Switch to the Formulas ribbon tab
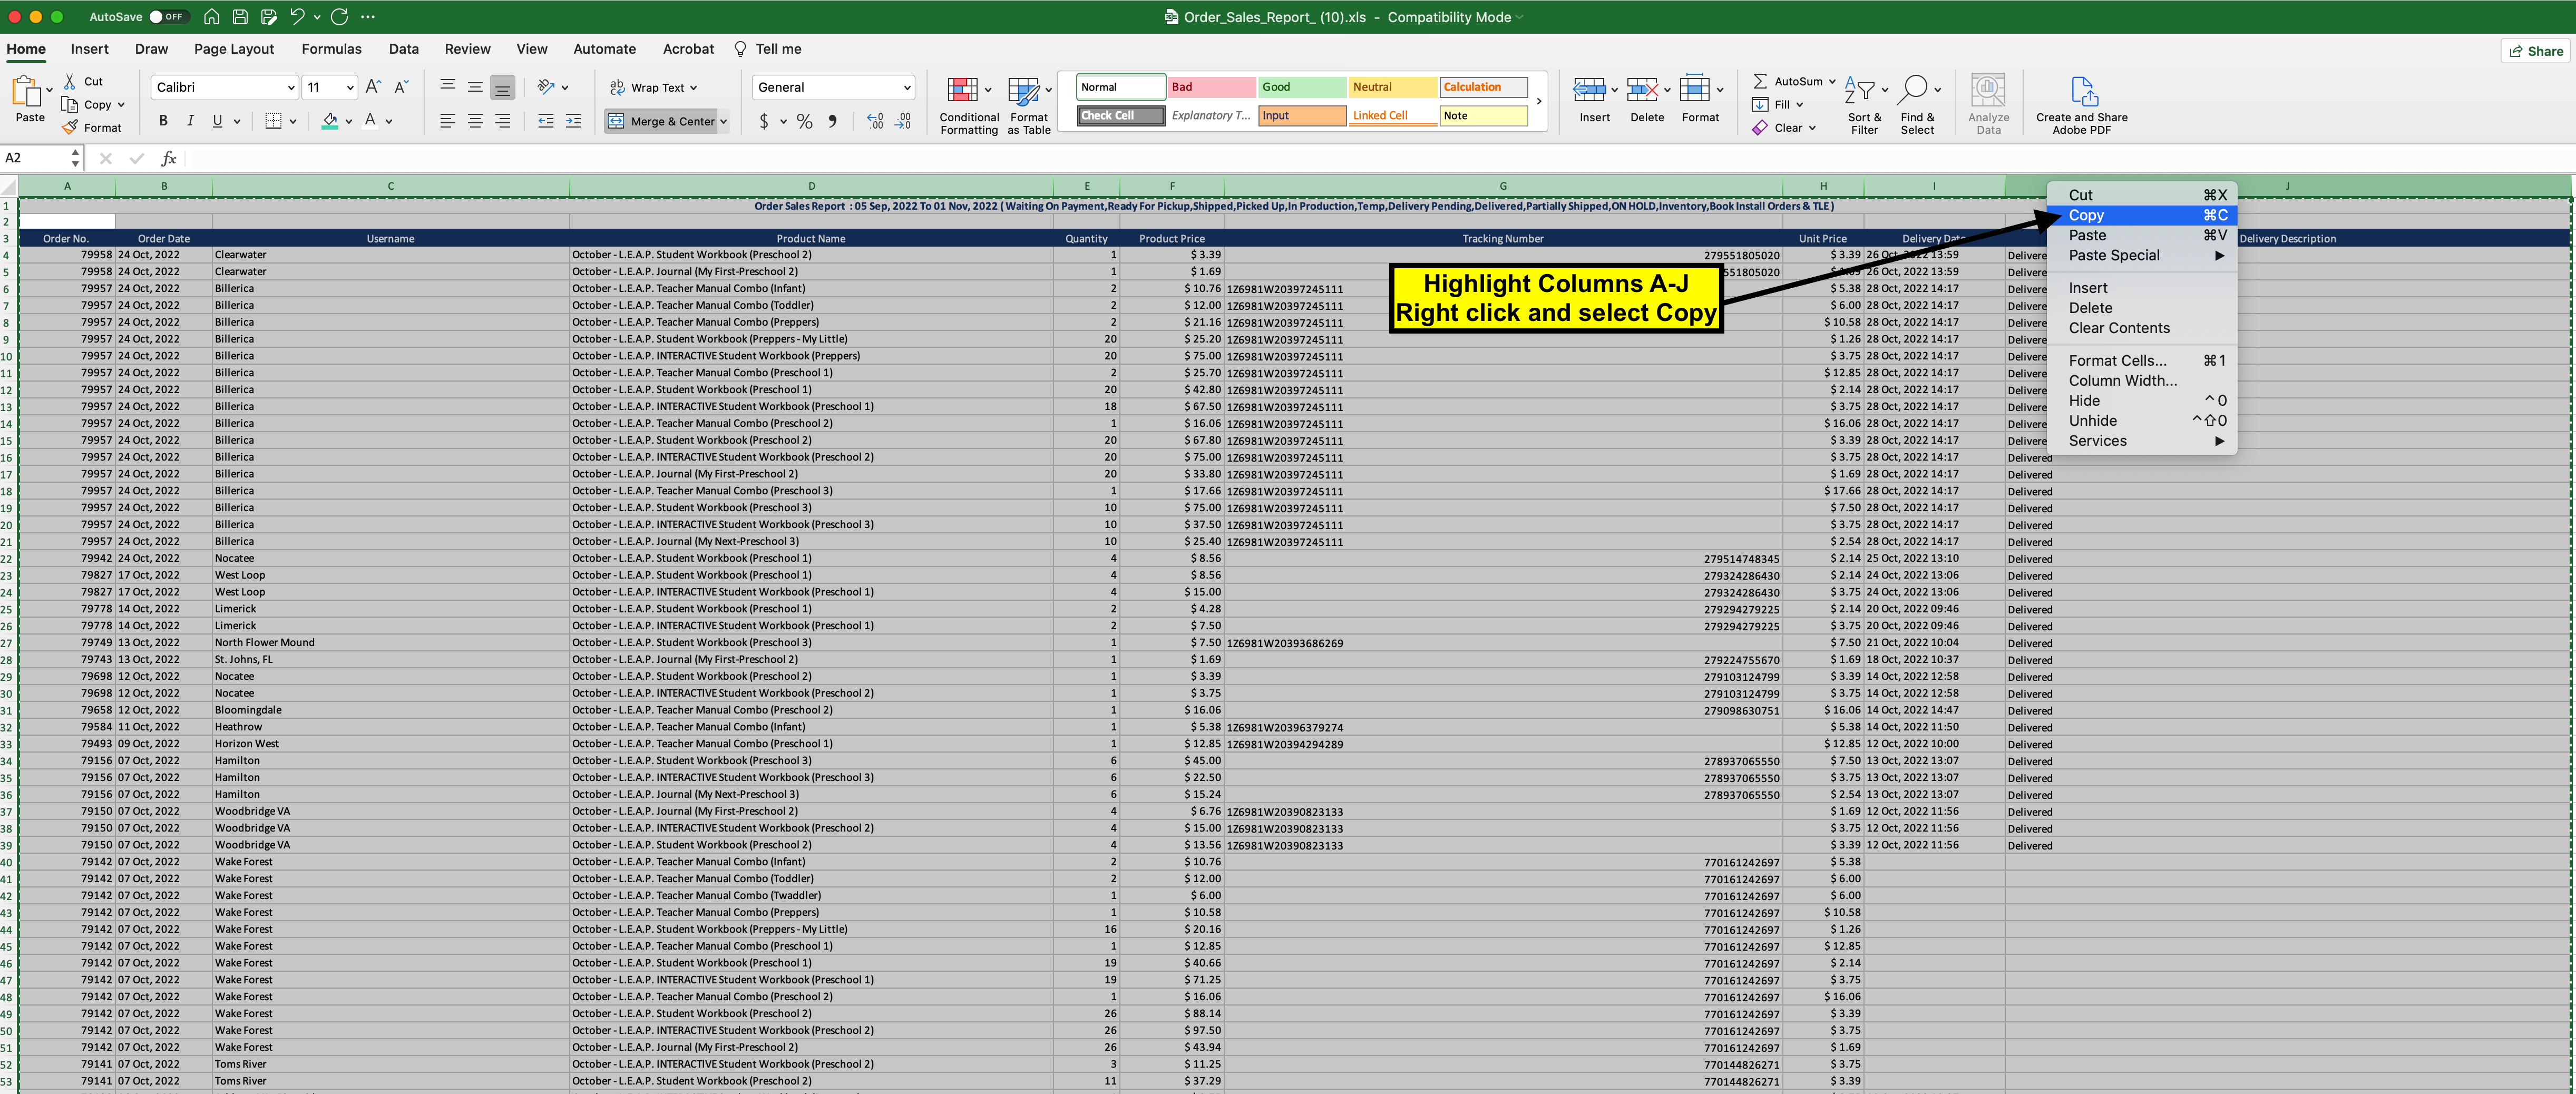 point(331,49)
